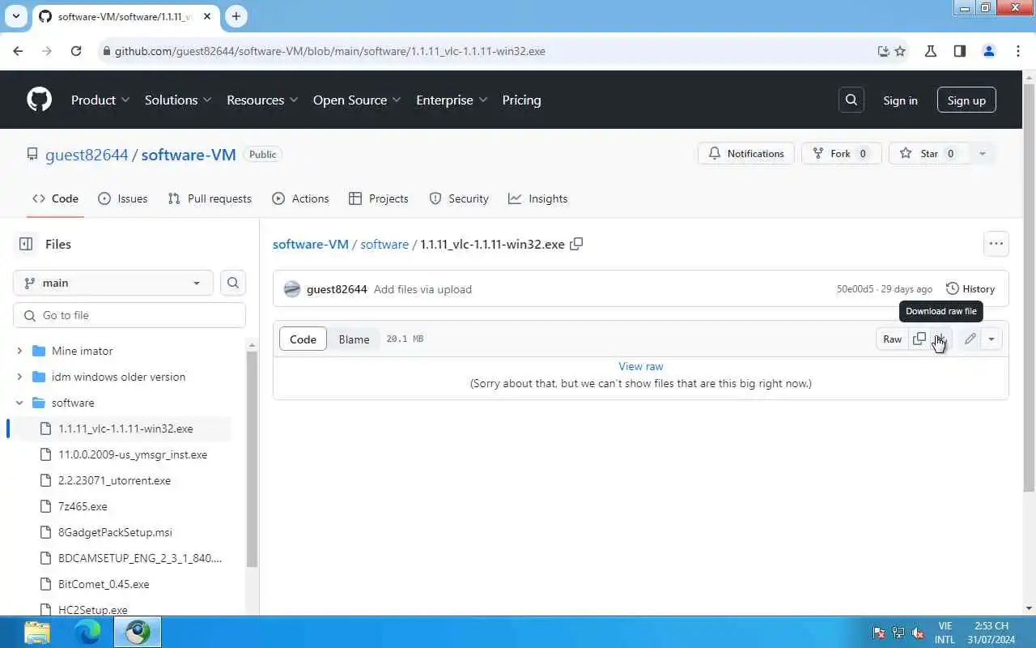Image resolution: width=1036 pixels, height=648 pixels.
Task: Click the Chrome taskbar icon
Action: click(138, 632)
